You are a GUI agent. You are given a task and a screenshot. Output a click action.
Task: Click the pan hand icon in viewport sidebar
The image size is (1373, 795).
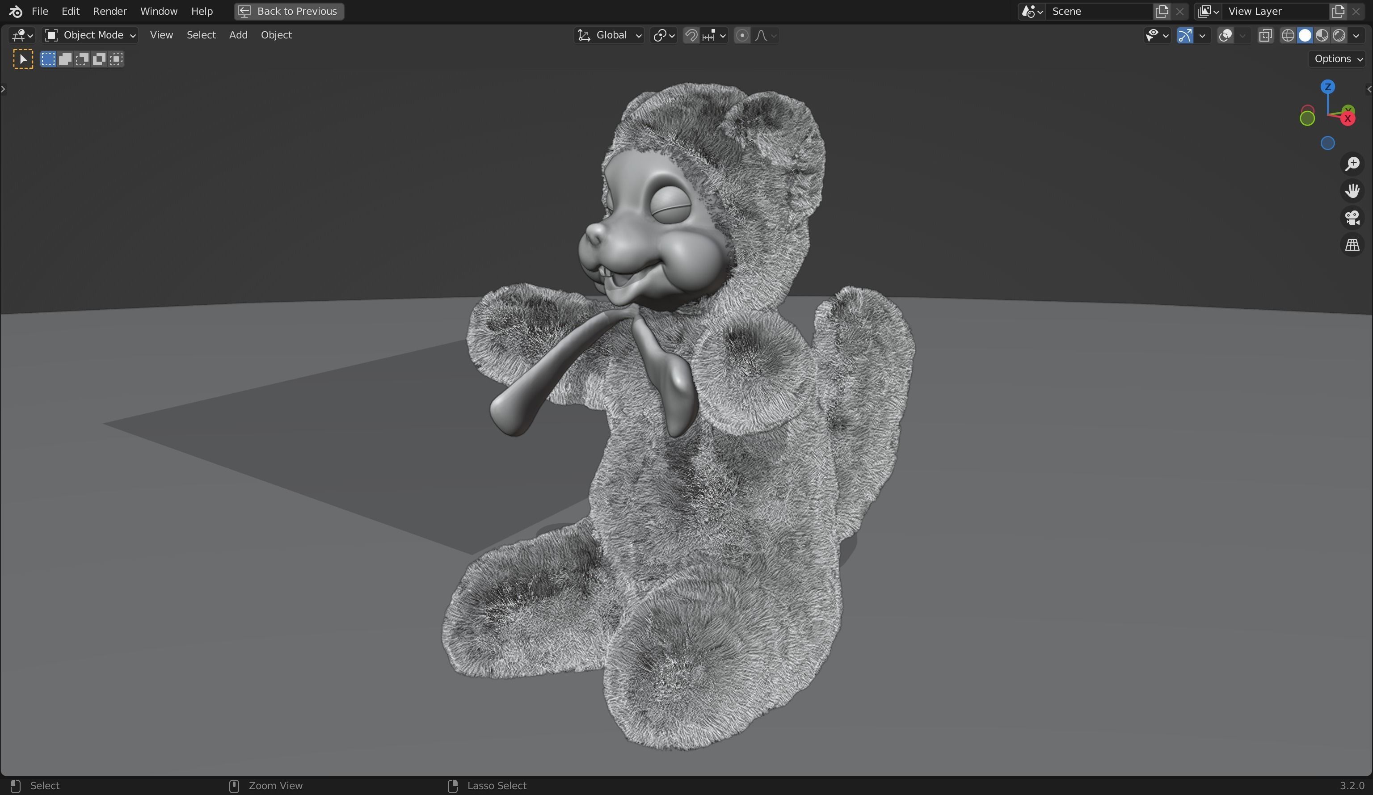point(1353,191)
